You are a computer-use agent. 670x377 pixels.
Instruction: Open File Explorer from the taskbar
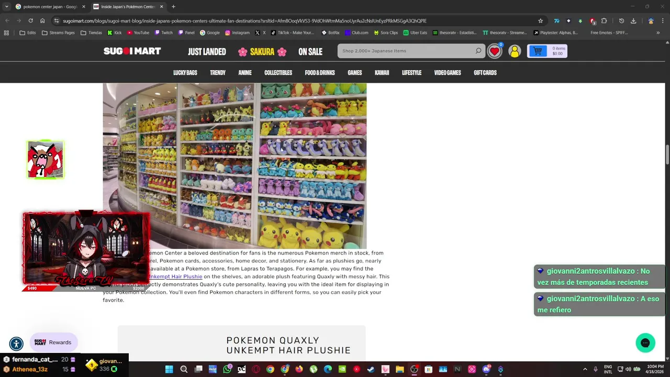click(400, 369)
